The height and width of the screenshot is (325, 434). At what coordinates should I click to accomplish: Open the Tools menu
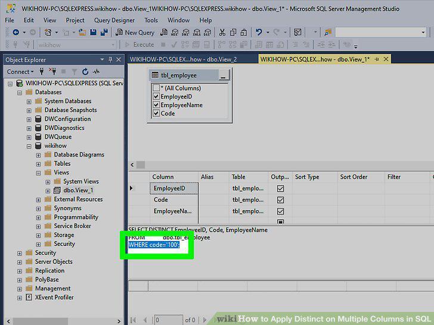coord(151,20)
